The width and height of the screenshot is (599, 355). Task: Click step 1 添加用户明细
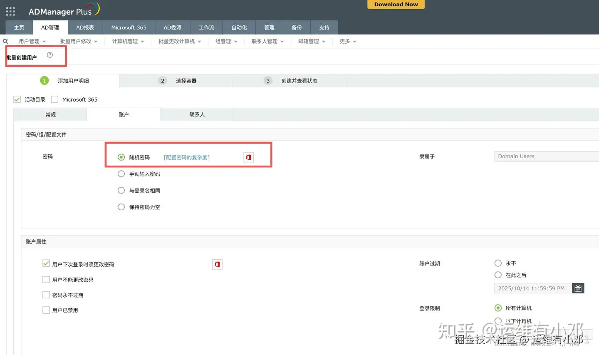[64, 81]
